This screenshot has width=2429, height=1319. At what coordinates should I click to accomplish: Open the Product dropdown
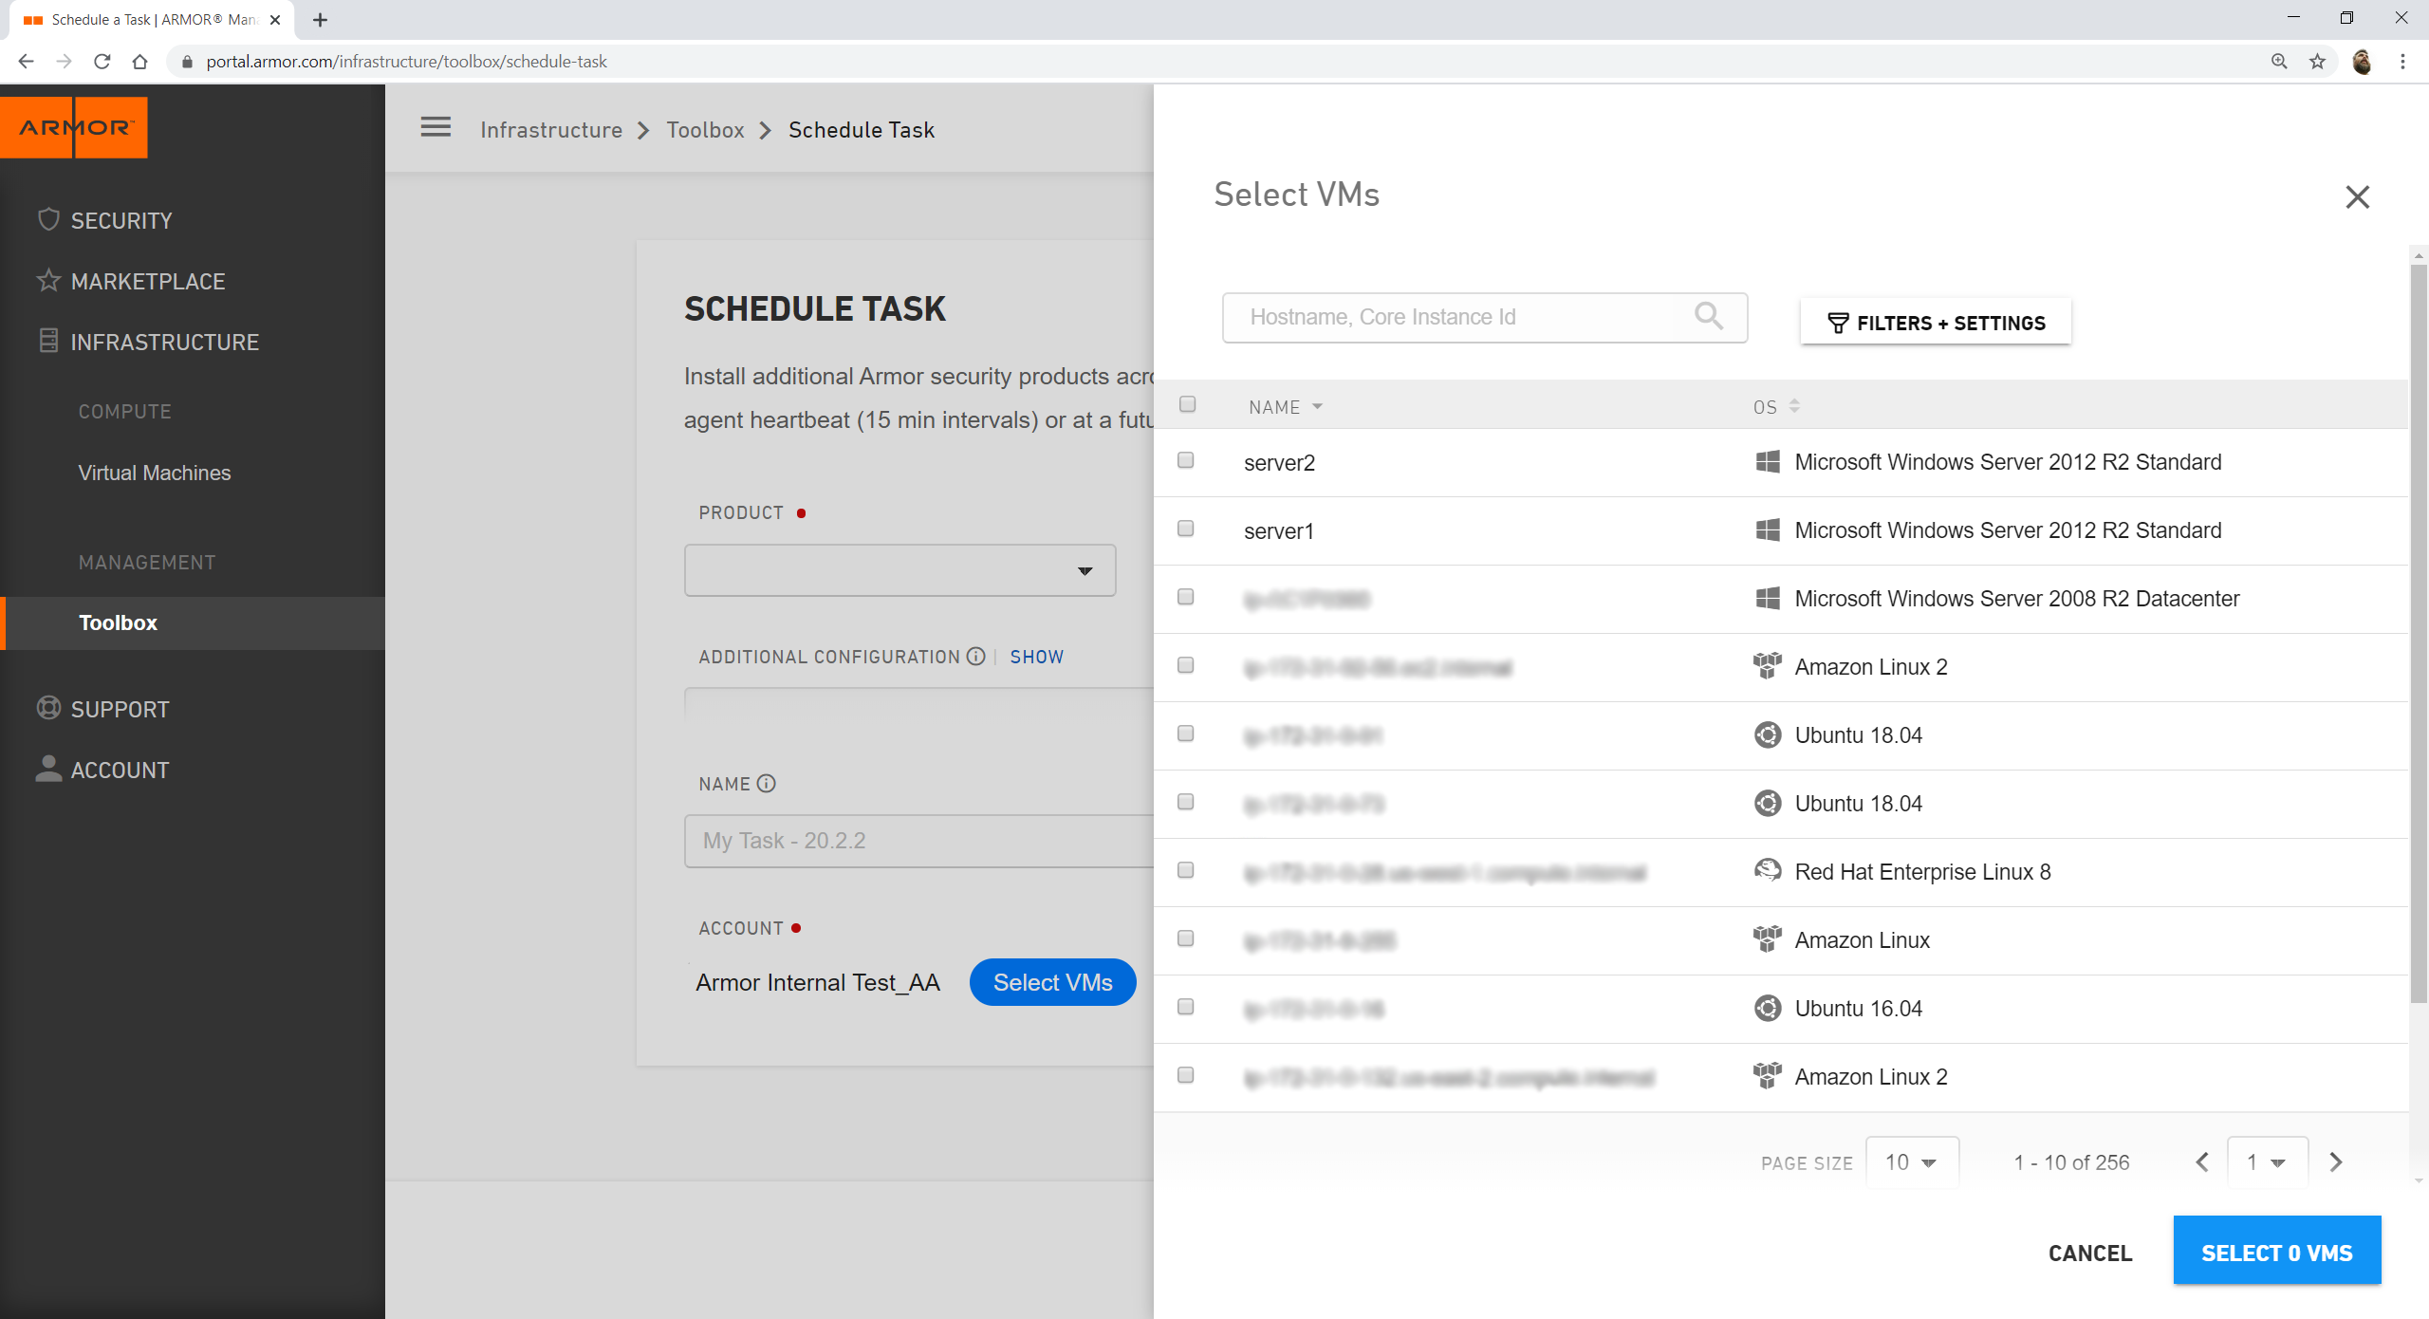click(x=899, y=570)
